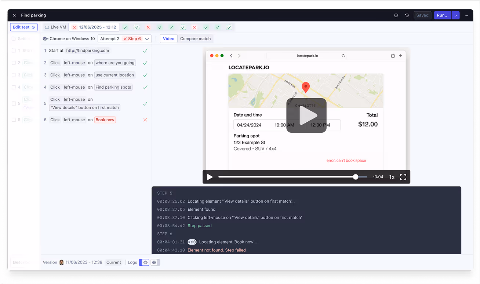Close the Find parking test panel
This screenshot has height=284, width=480.
tap(14, 15)
